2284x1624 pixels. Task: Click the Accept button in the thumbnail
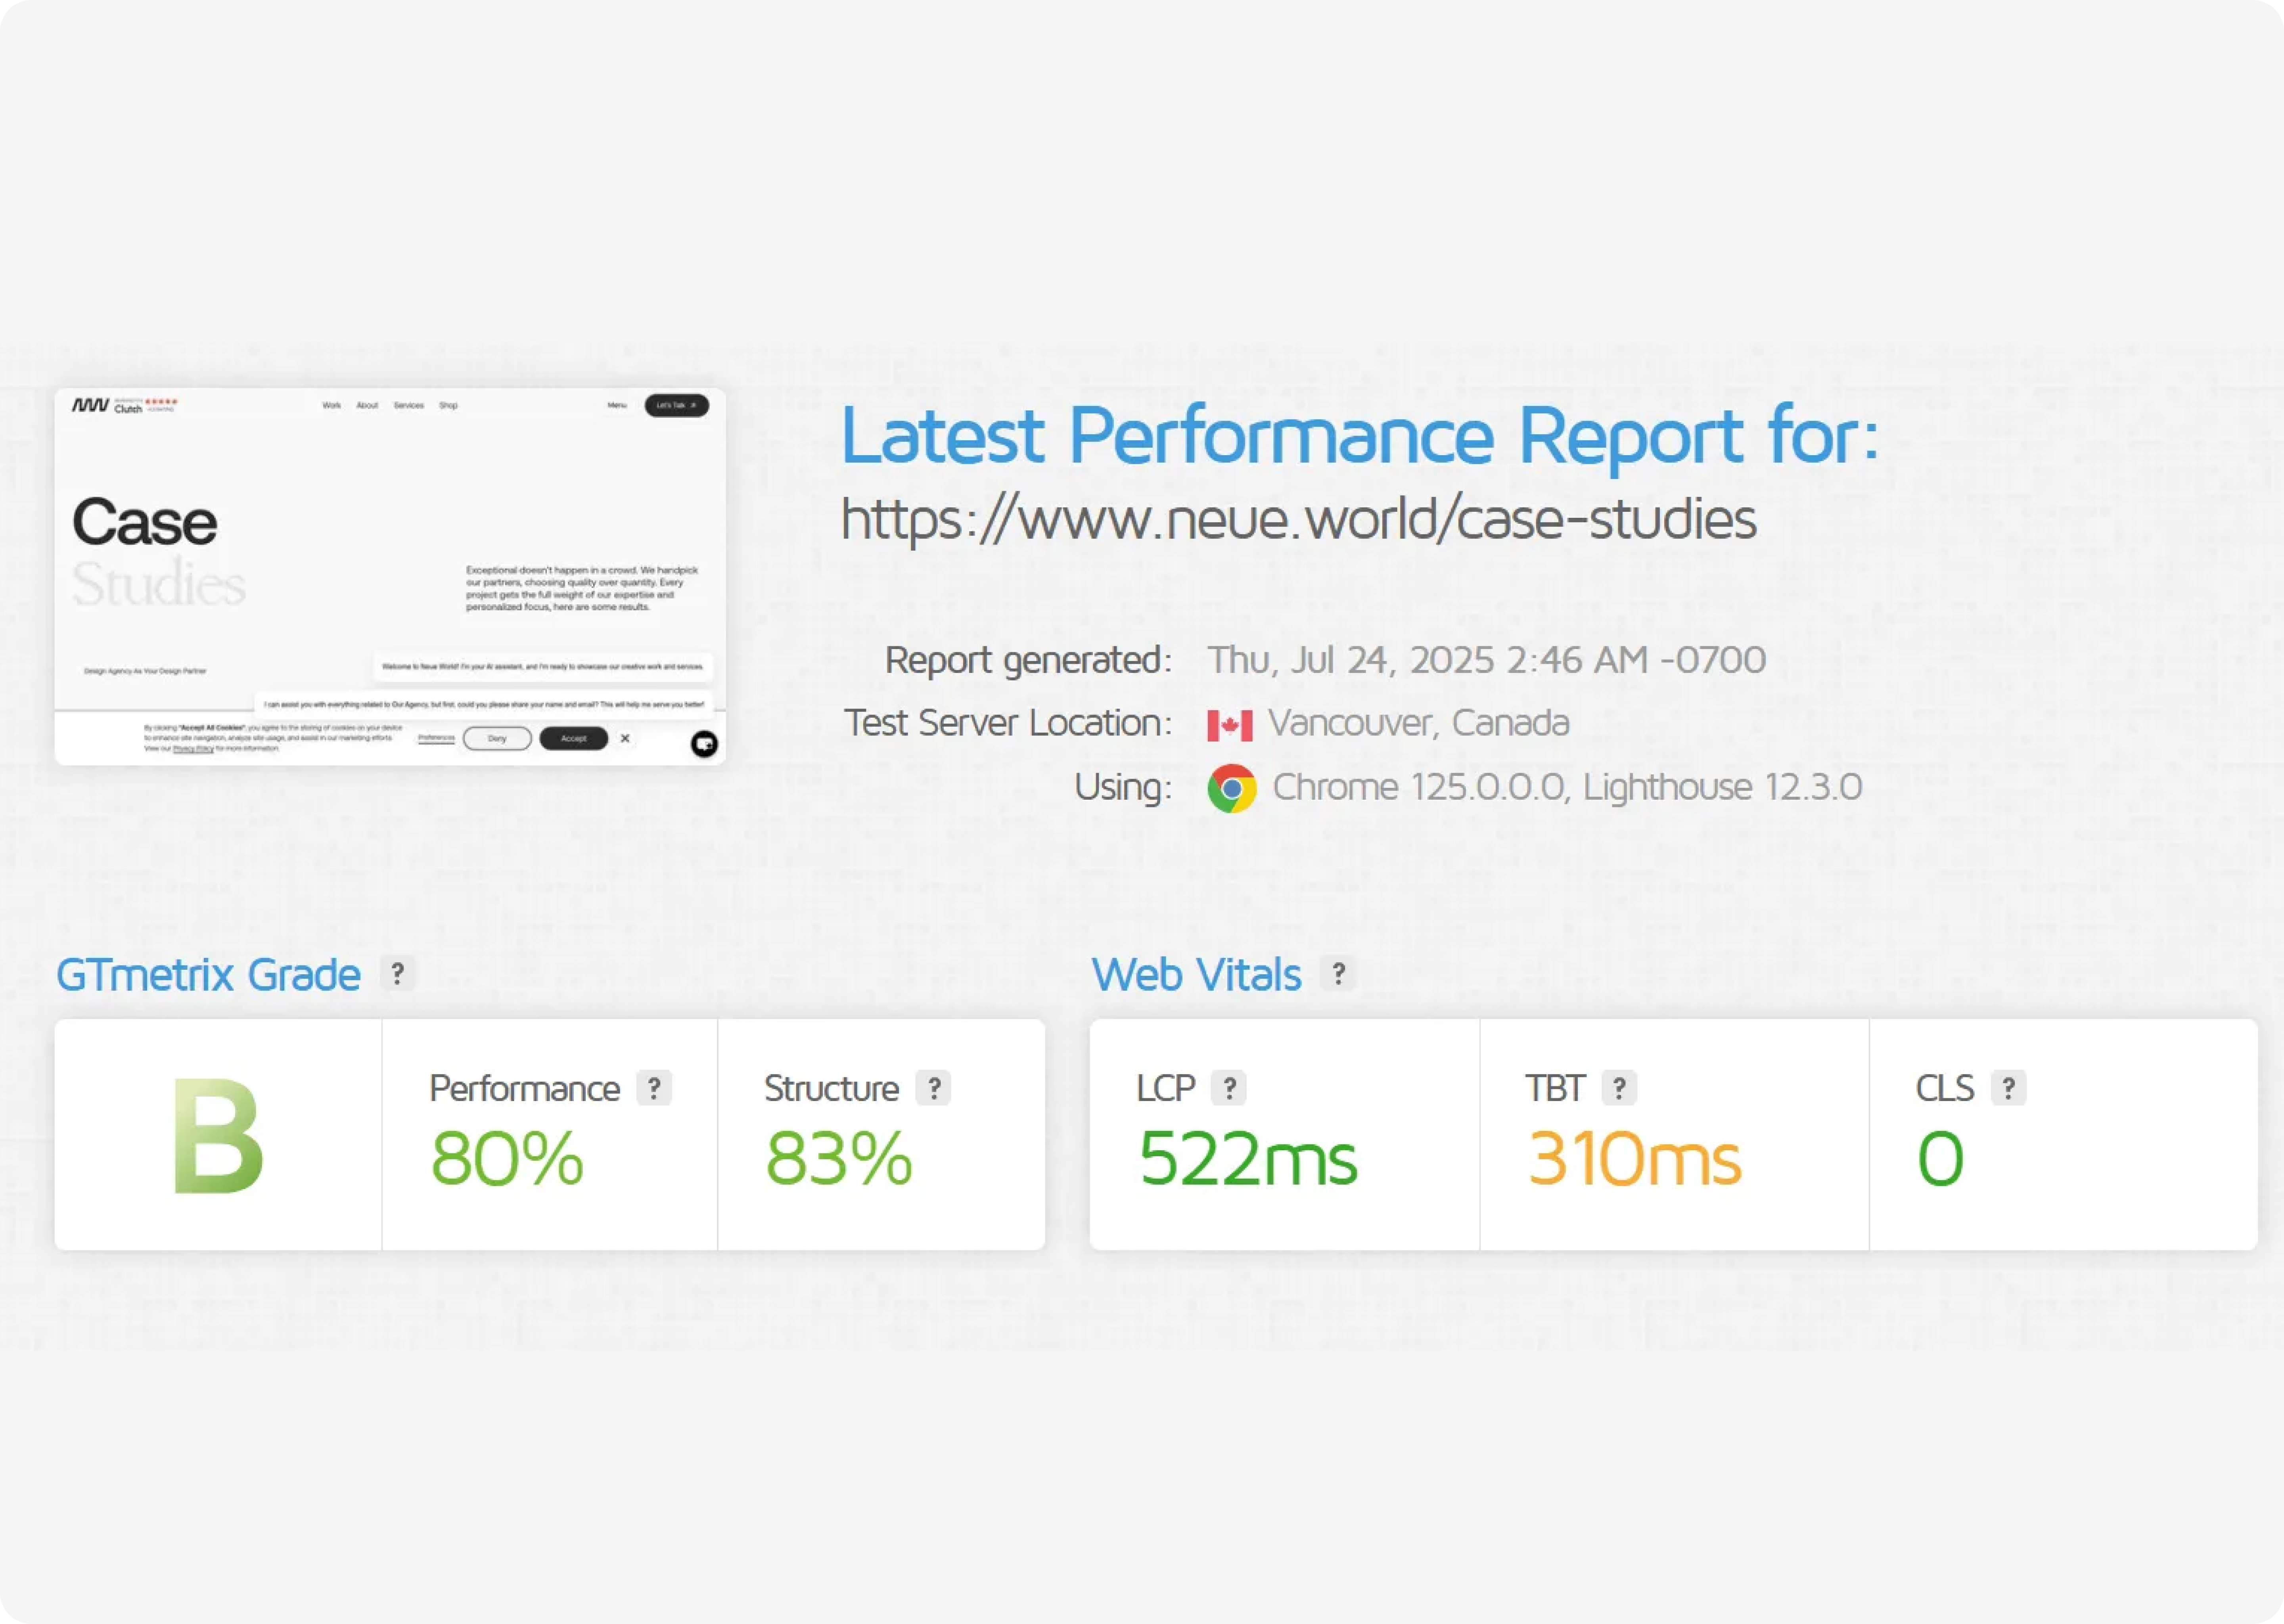tap(574, 738)
